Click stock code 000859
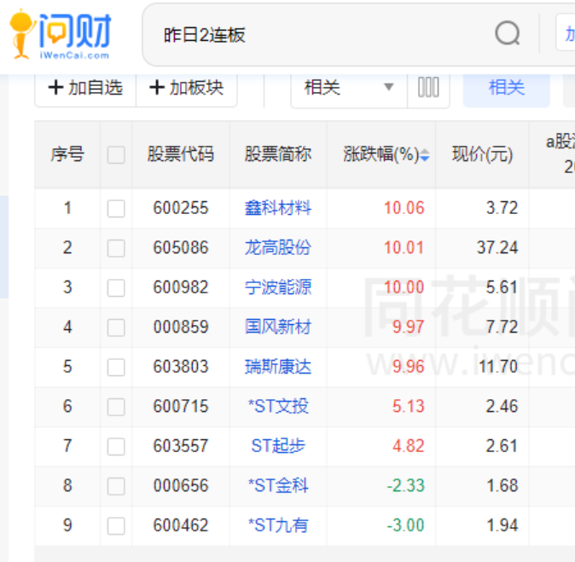575x562 pixels. click(x=181, y=327)
